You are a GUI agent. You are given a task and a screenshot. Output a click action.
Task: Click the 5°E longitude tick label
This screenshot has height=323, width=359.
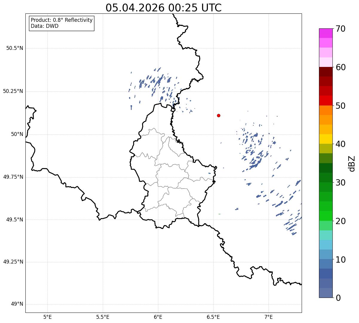tap(47, 317)
